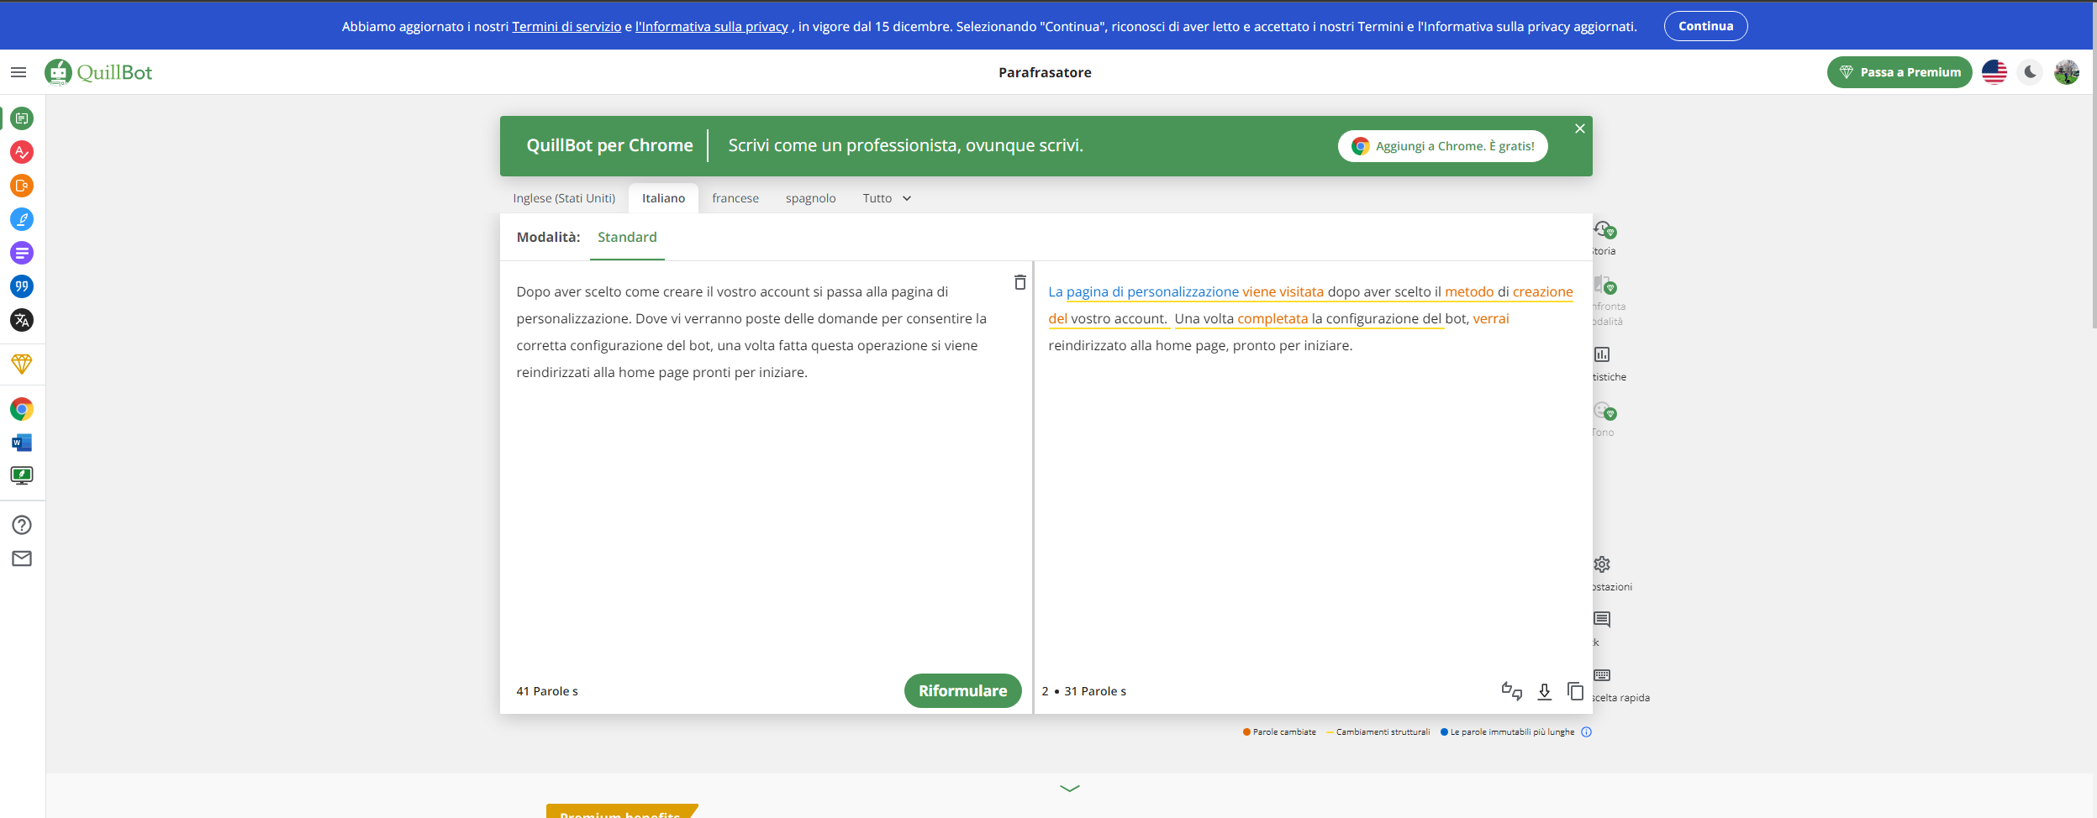
Task: Open the Grammar Checker sidebar icon
Action: (x=22, y=152)
